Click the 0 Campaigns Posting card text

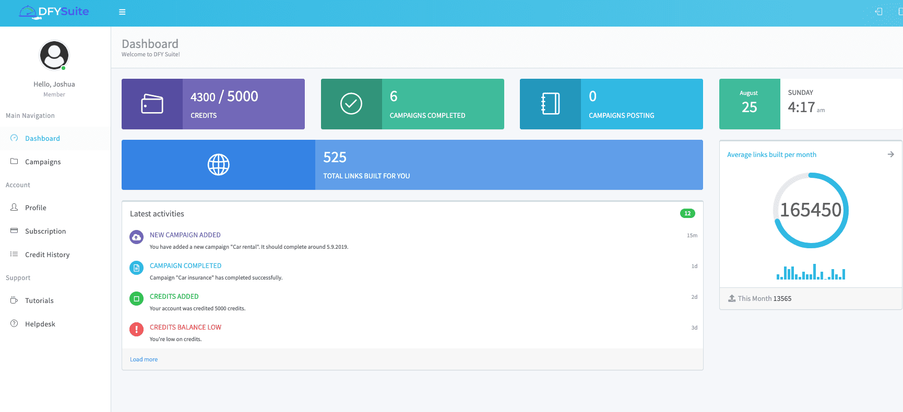(x=621, y=104)
